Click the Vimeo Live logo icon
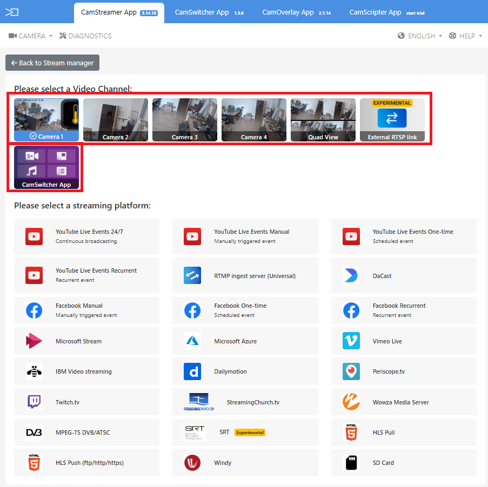The height and width of the screenshot is (487, 488). coord(351,341)
